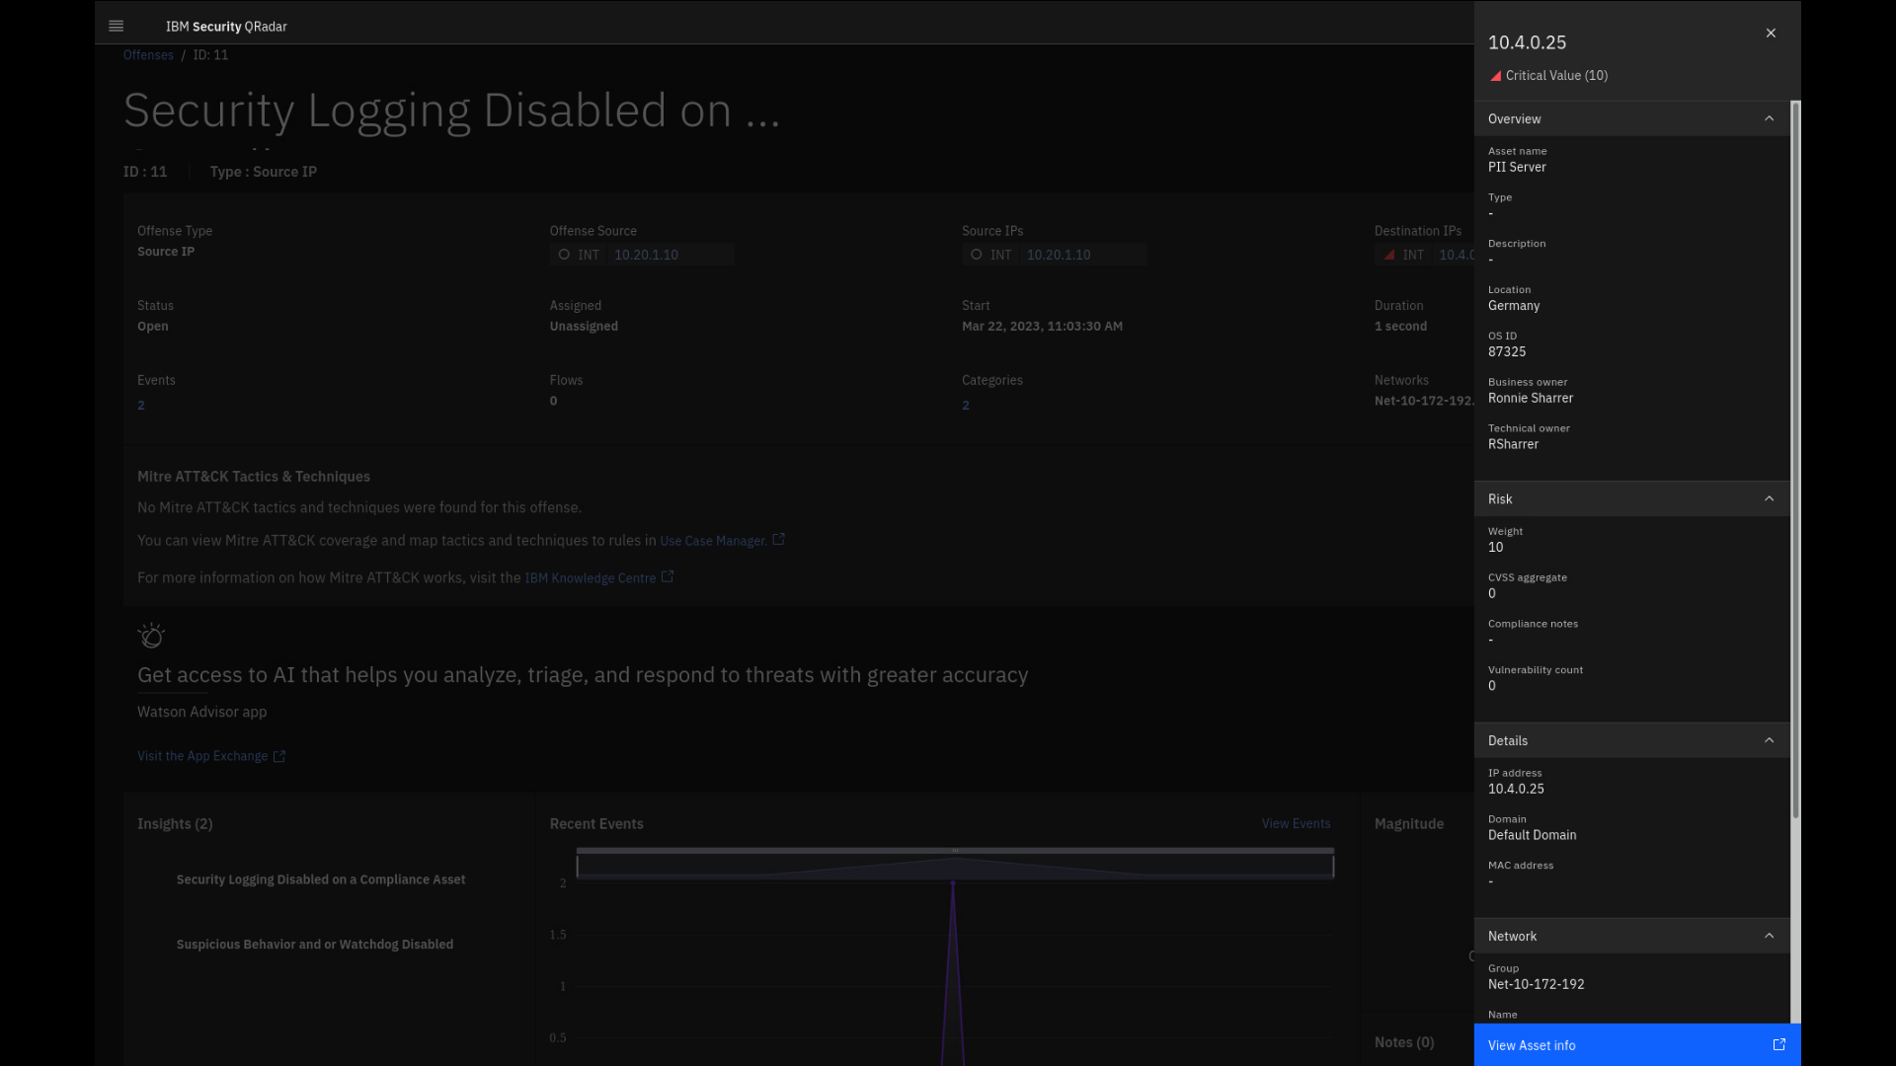Click the Watson Advisor logo icon
Viewport: 1896px width, 1066px height.
(151, 636)
